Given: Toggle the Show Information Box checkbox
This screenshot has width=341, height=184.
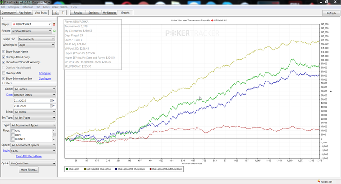Looking at the screenshot, I should [4, 78].
